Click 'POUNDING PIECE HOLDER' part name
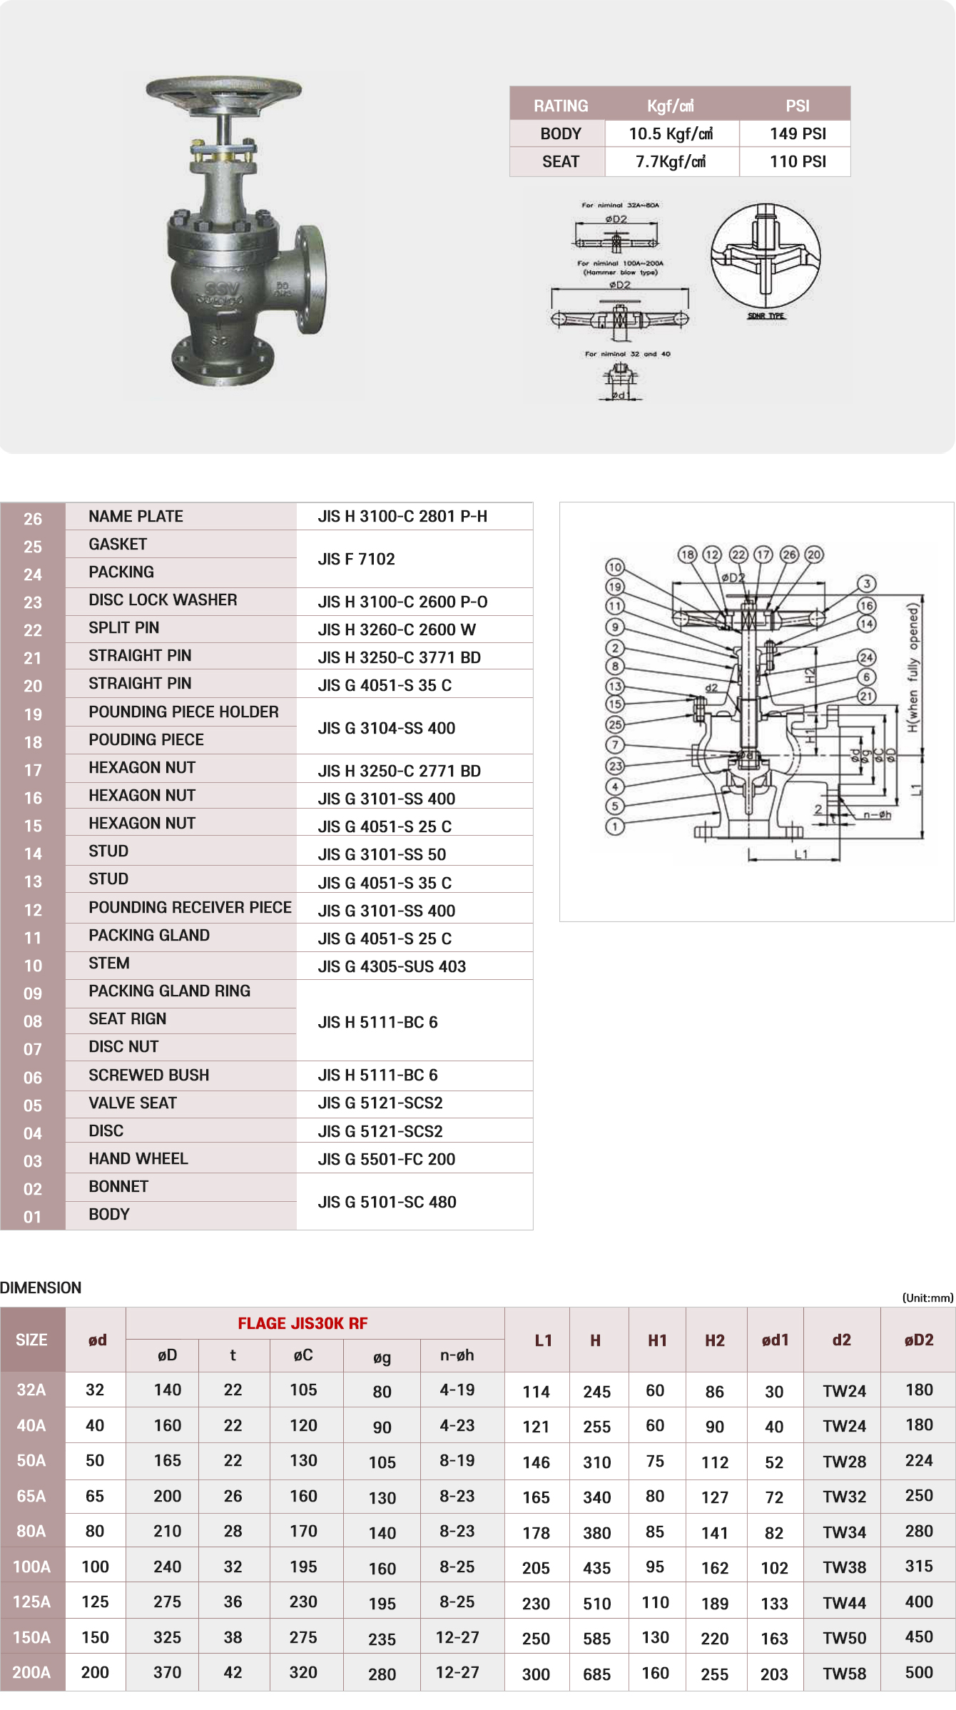The width and height of the screenshot is (956, 1710). [183, 712]
